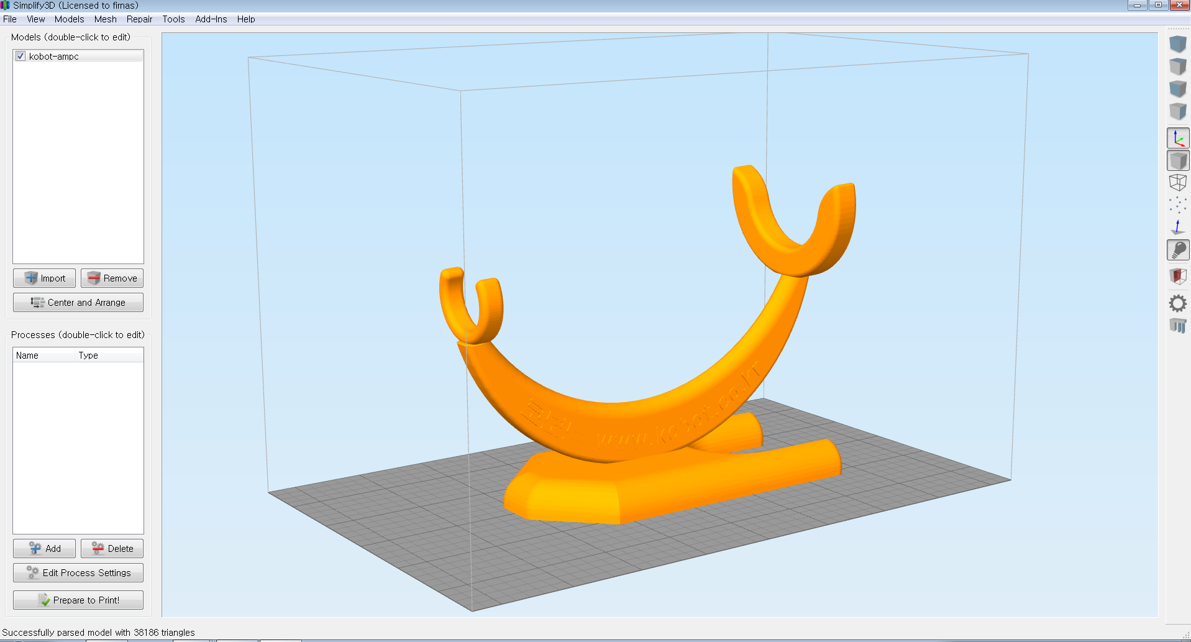Click the Remove model button
Image resolution: width=1191 pixels, height=642 pixels.
click(112, 278)
